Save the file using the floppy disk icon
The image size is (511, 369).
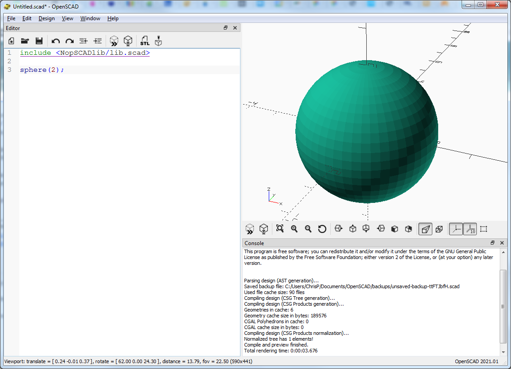tap(39, 41)
